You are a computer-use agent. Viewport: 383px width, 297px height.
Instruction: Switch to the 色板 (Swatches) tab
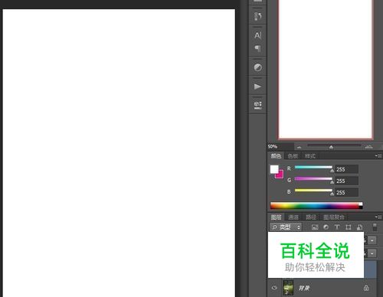293,156
